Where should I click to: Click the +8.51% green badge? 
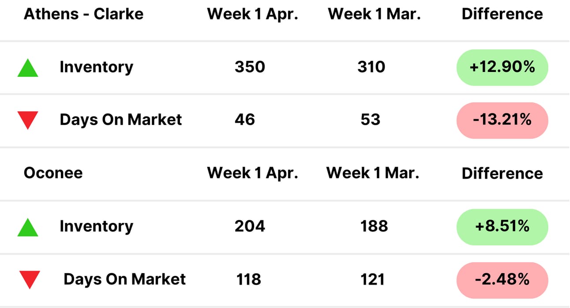point(502,227)
